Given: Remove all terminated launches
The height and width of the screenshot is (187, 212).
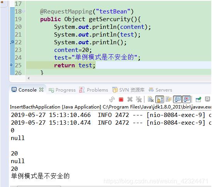Looking at the screenshot, I should (x=139, y=99).
